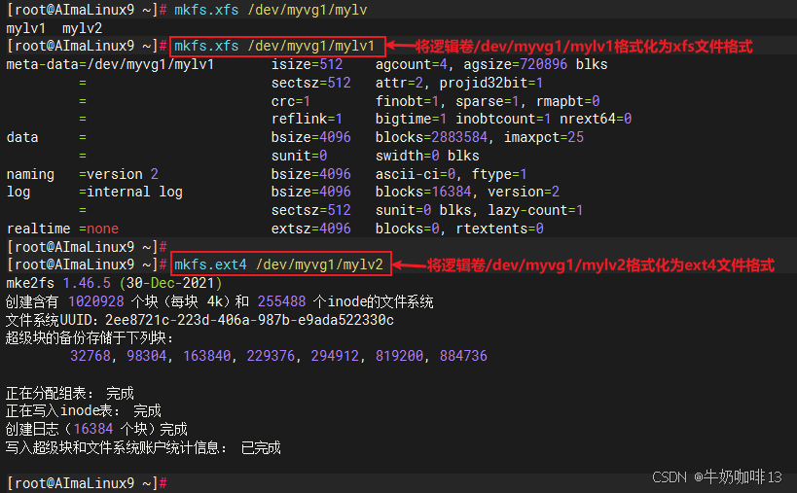This screenshot has width=797, height=493.
Task: Click the 'agsize=720896 blks' value
Action: 536,64
